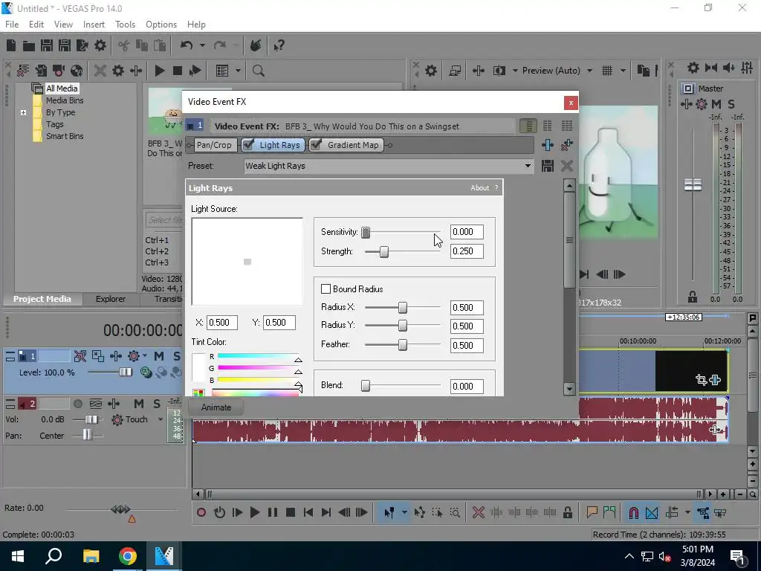Click the Animate button
Viewport: 761px width, 571px height.
point(216,407)
